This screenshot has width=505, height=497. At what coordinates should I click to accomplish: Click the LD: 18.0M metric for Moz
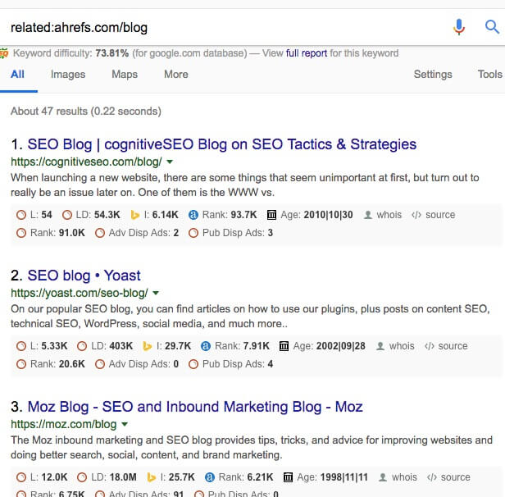(x=107, y=477)
